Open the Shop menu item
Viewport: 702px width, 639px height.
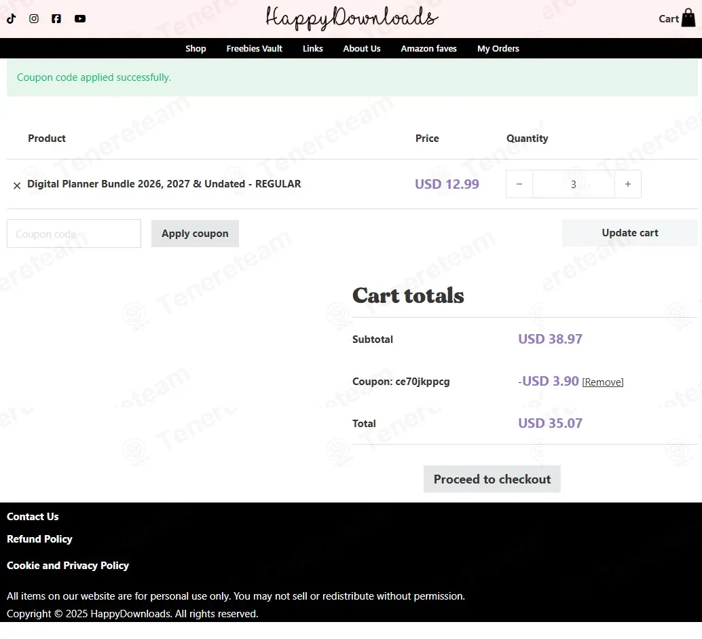point(196,48)
